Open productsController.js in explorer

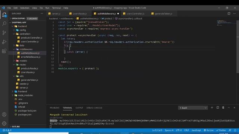point(31,38)
